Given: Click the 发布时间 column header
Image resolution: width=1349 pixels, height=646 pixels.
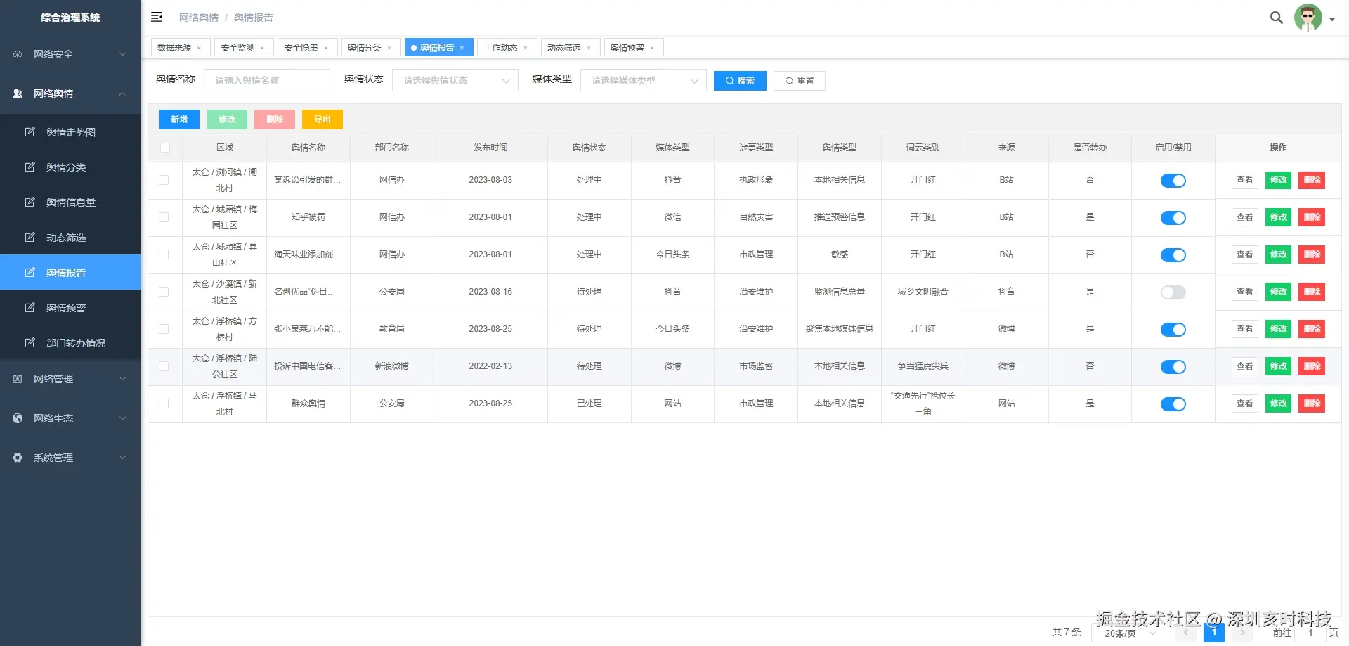Looking at the screenshot, I should pyautogui.click(x=490, y=148).
